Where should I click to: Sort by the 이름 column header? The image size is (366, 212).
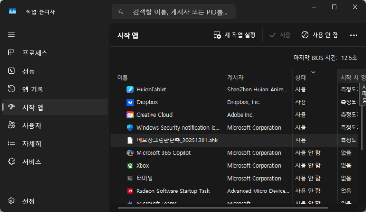tap(122, 77)
